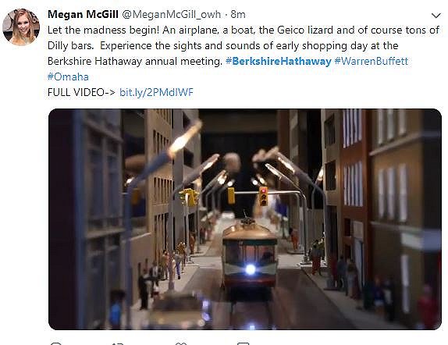Click the 'FULL VIDEO->' text label
Image resolution: width=448 pixels, height=345 pixels.
(81, 92)
